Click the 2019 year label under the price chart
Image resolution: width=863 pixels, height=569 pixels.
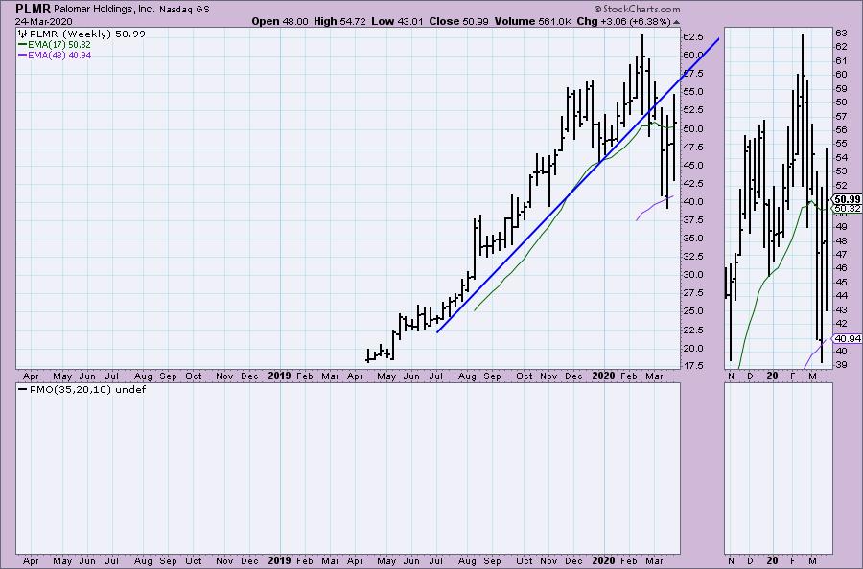point(279,376)
